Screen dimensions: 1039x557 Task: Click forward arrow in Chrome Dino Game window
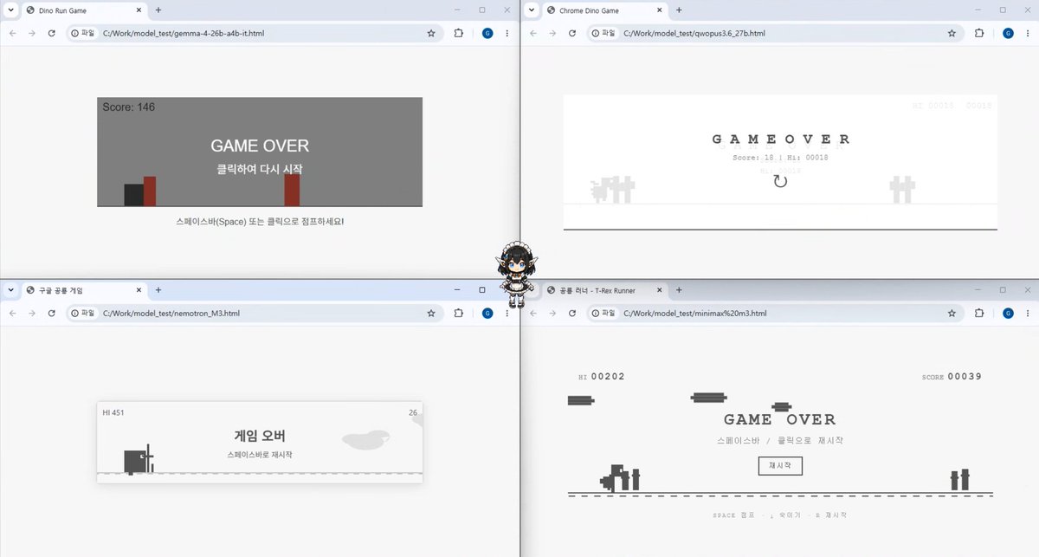(552, 33)
